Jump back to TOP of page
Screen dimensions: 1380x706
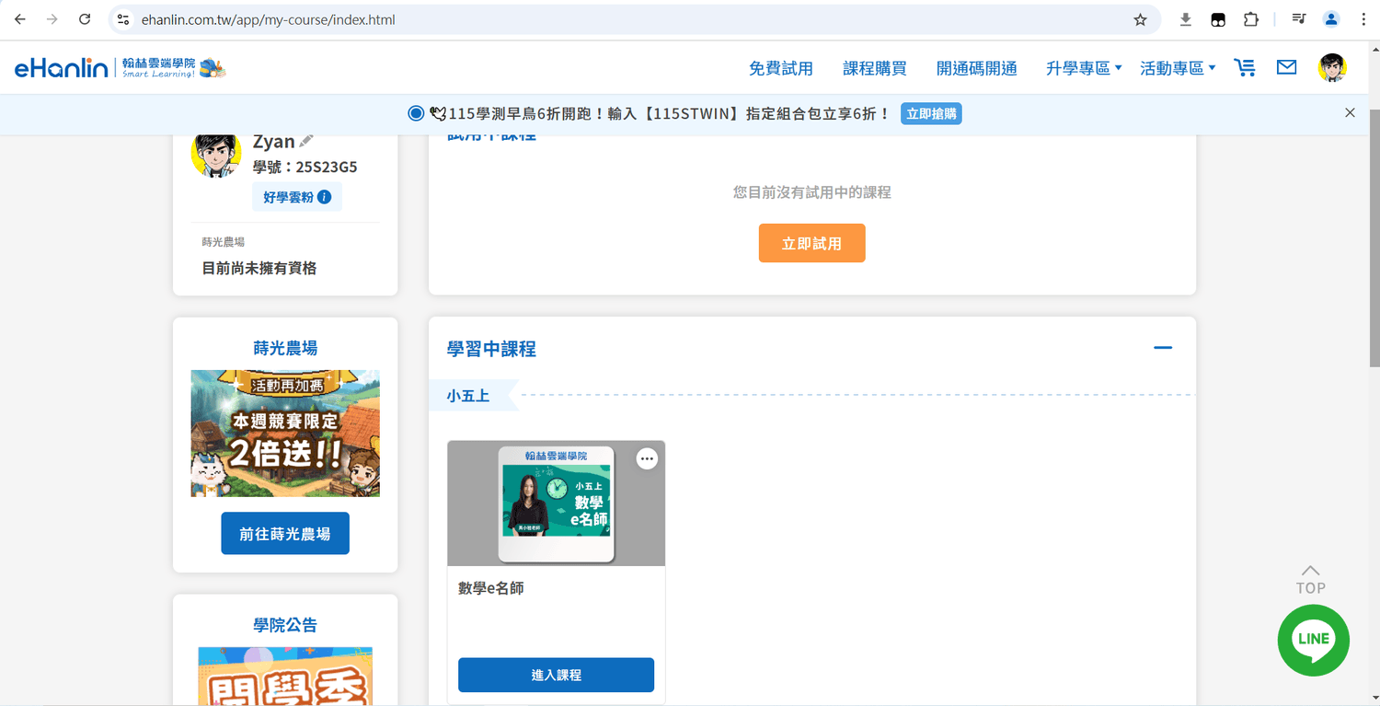(x=1311, y=580)
